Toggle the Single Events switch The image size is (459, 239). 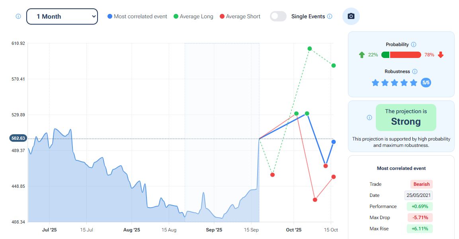[x=278, y=16]
